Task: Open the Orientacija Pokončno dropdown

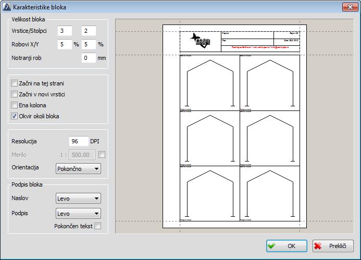Action: click(78, 169)
